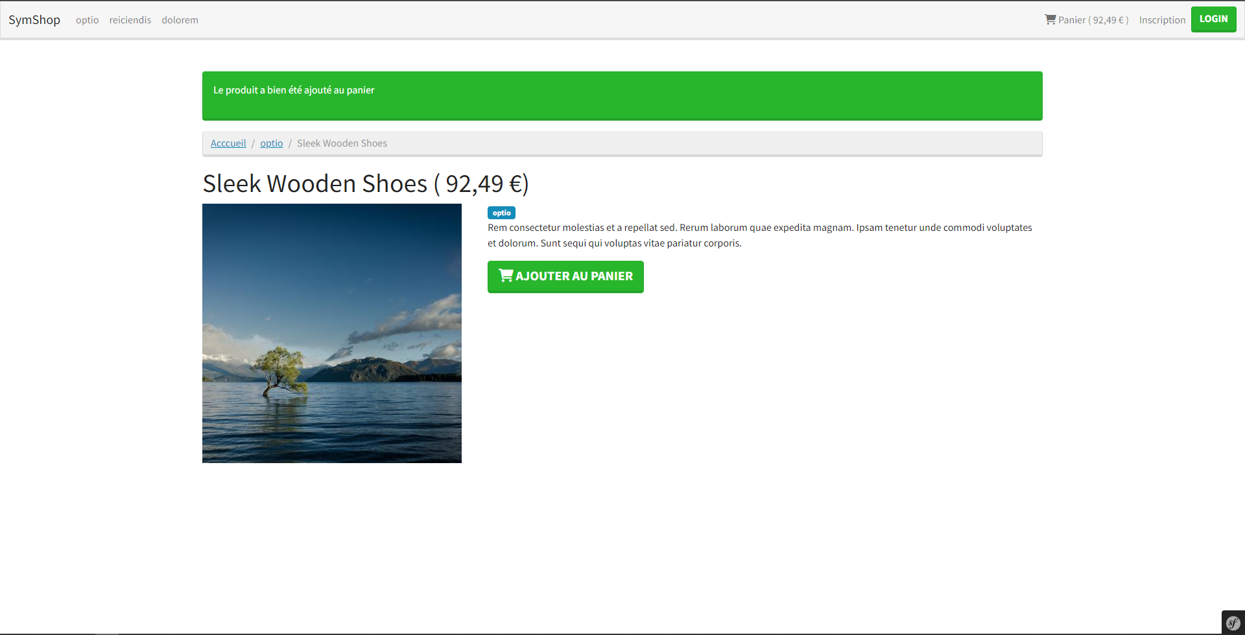
Task: Follow the optio breadcrumb link
Action: click(271, 143)
